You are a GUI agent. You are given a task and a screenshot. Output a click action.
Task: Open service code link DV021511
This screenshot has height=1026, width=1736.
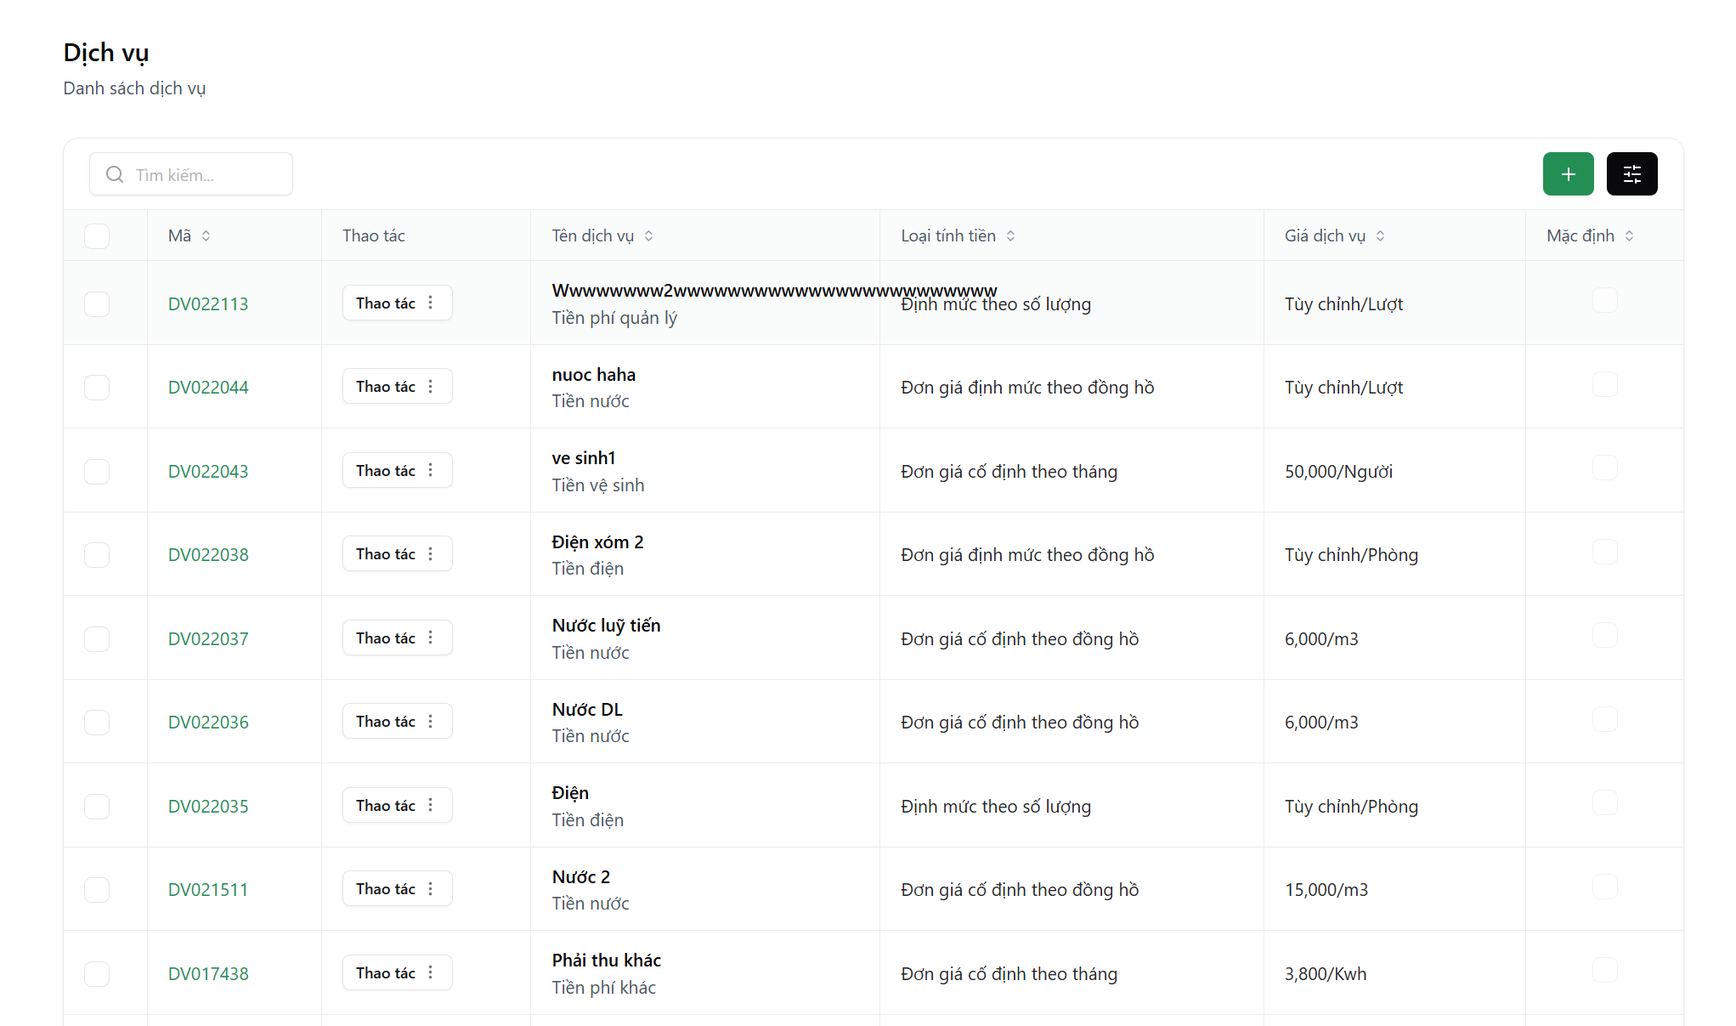(x=208, y=890)
